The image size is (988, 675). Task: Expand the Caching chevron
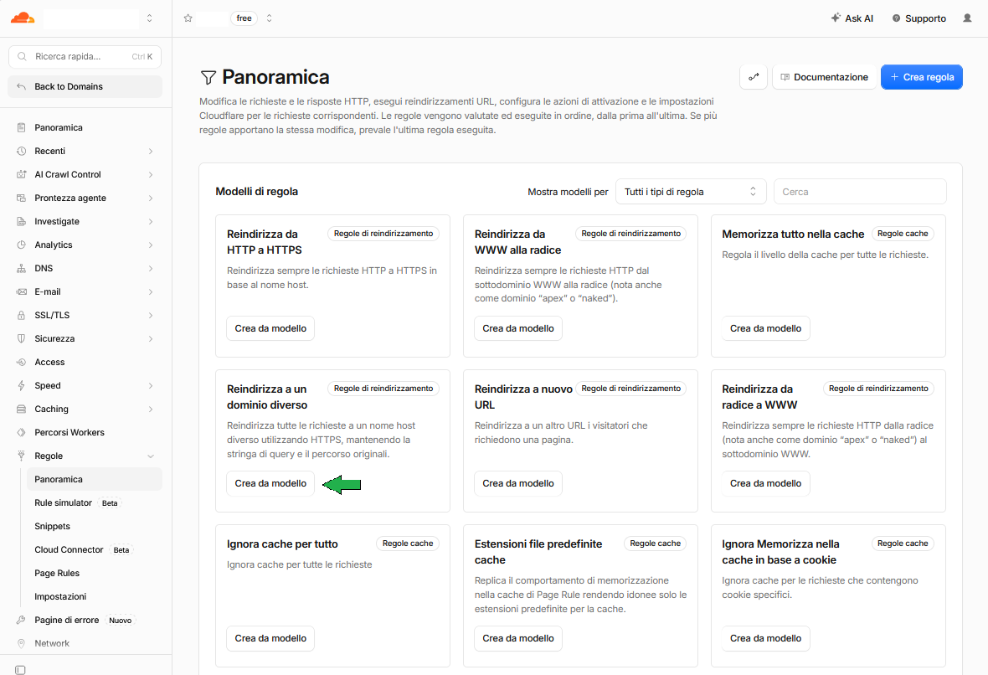[151, 409]
